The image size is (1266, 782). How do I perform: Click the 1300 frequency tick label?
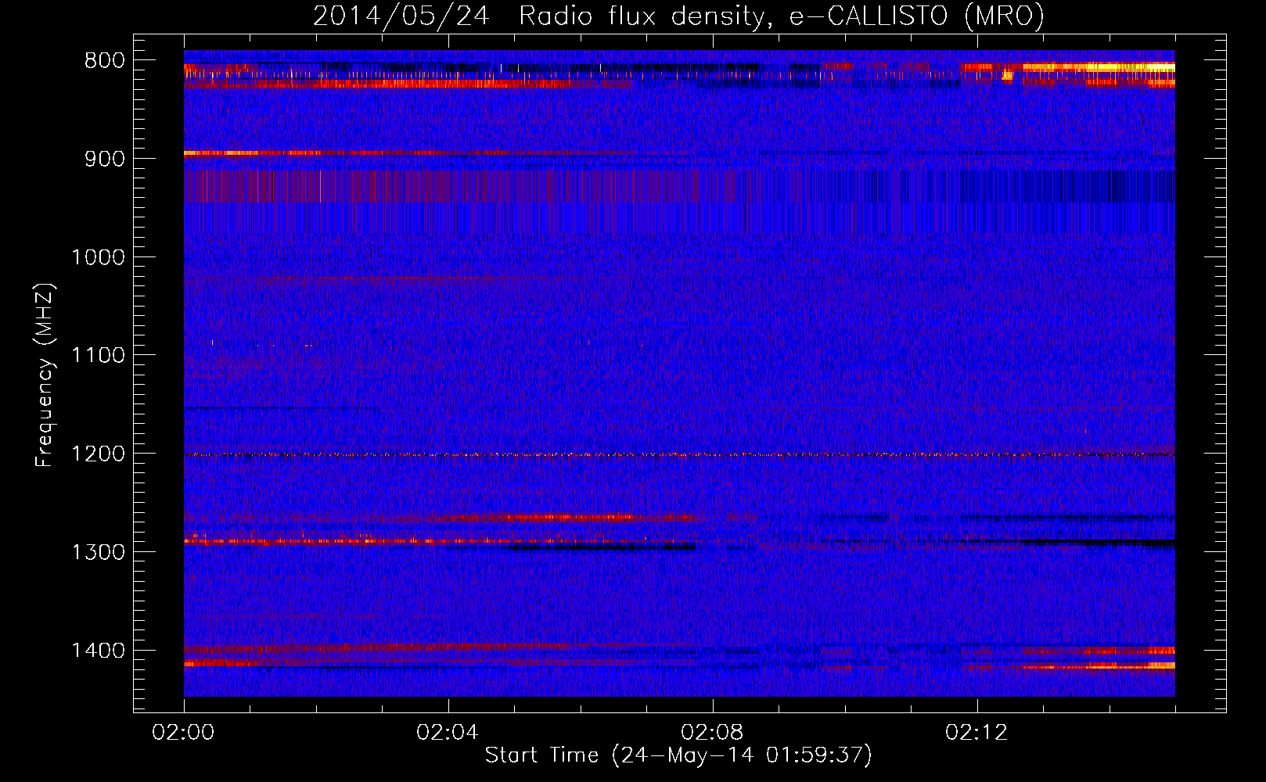98,552
